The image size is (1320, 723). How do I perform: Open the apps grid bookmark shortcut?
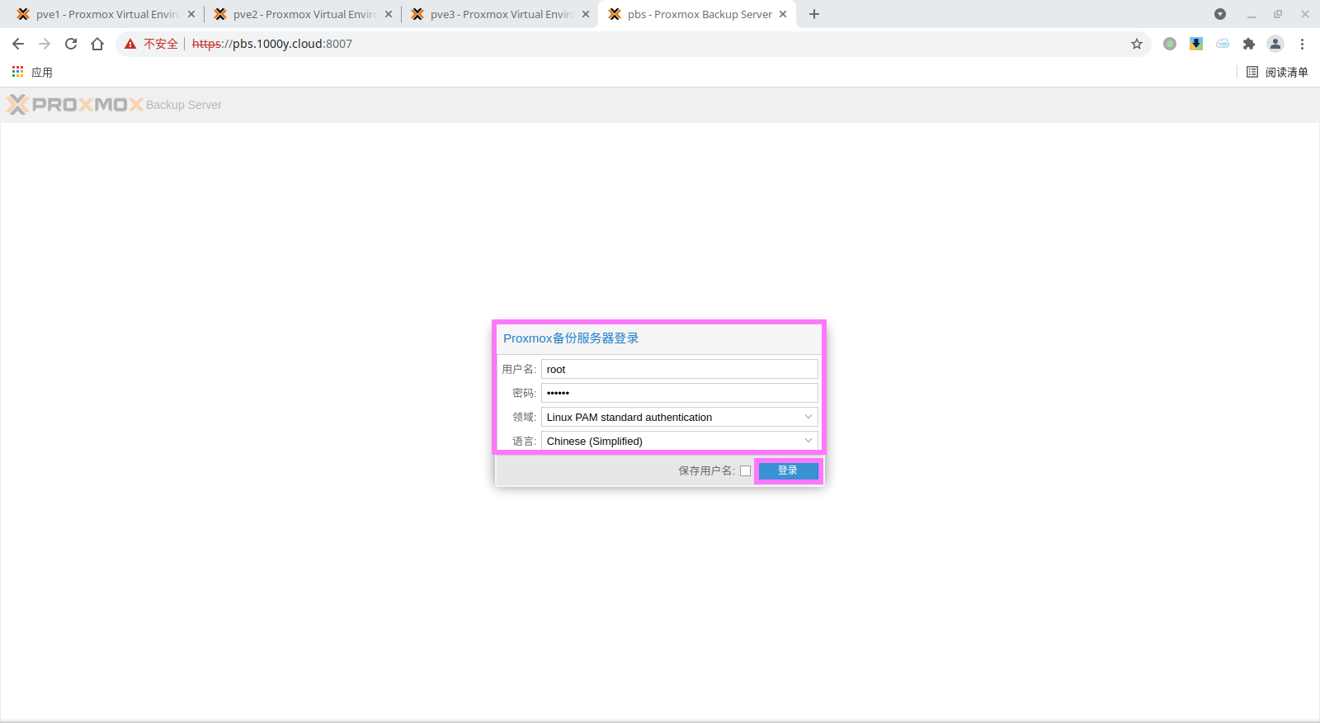pos(18,73)
